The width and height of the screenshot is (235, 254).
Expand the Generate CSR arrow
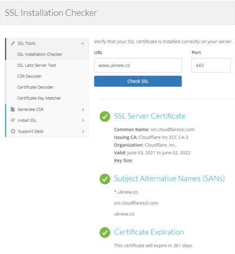point(83,110)
